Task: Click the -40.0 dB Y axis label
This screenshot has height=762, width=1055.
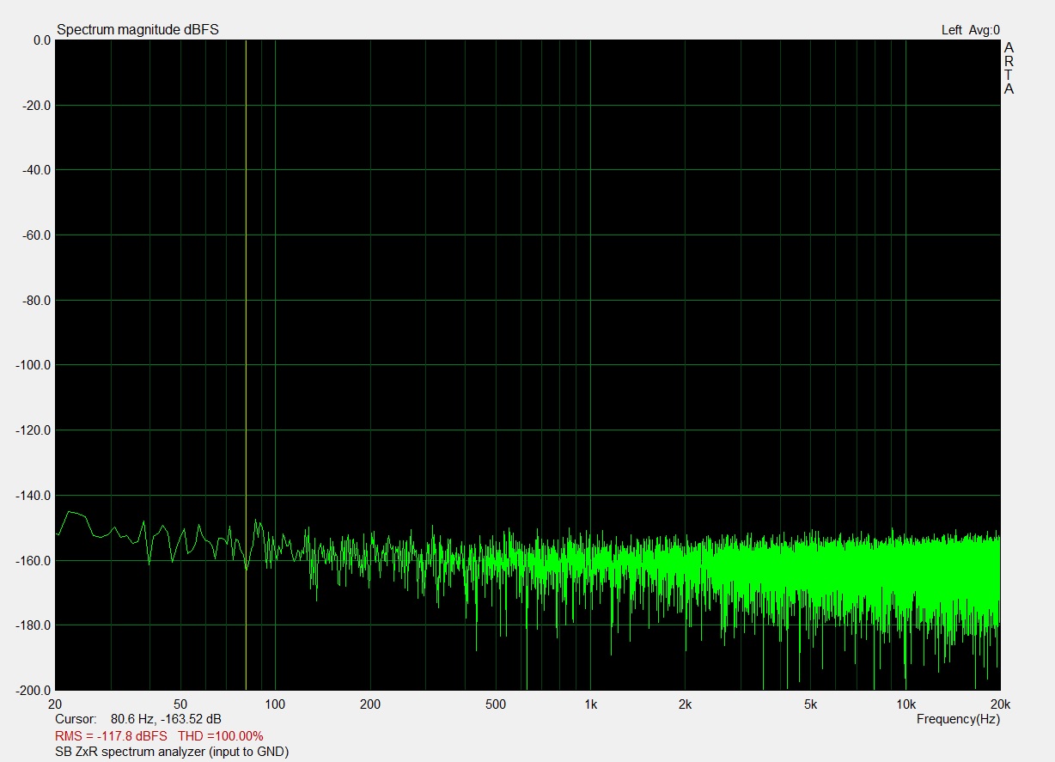Action: coord(38,170)
